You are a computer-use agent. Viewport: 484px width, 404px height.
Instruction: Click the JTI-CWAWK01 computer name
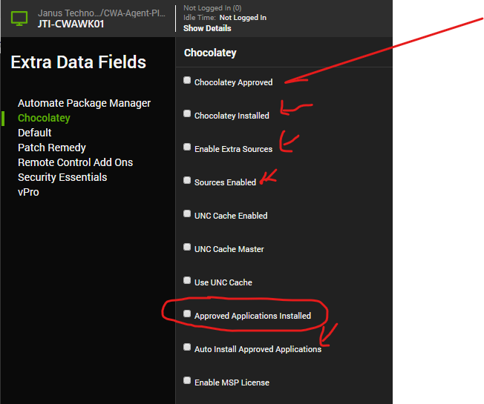pyautogui.click(x=70, y=23)
